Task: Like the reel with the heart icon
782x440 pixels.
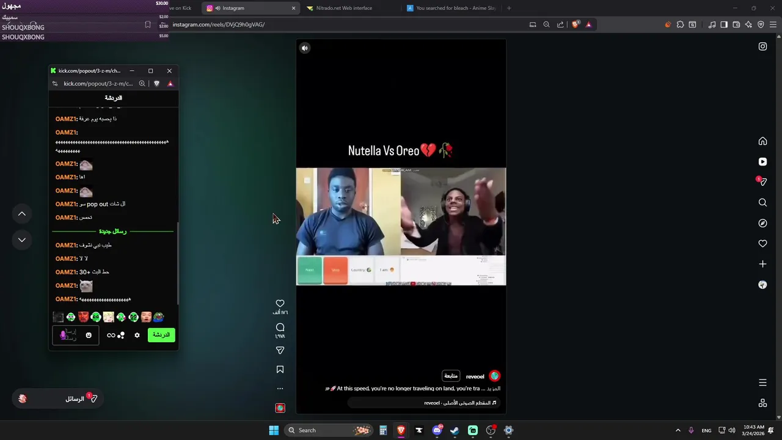Action: 280,303
